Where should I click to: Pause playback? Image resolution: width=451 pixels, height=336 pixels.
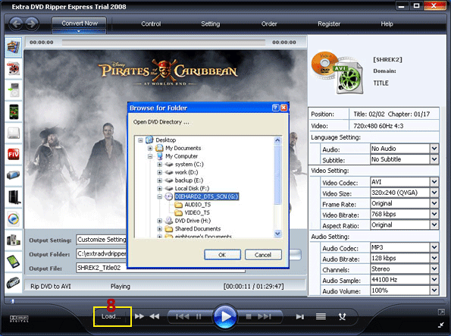pyautogui.click(x=199, y=317)
